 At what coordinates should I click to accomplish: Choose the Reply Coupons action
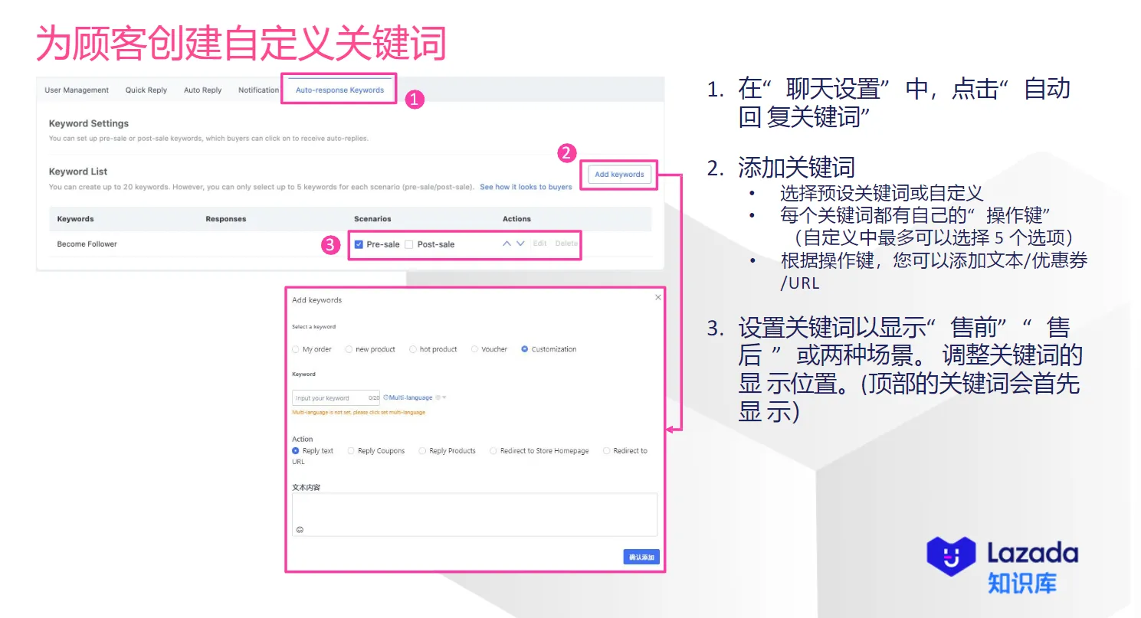(x=351, y=450)
